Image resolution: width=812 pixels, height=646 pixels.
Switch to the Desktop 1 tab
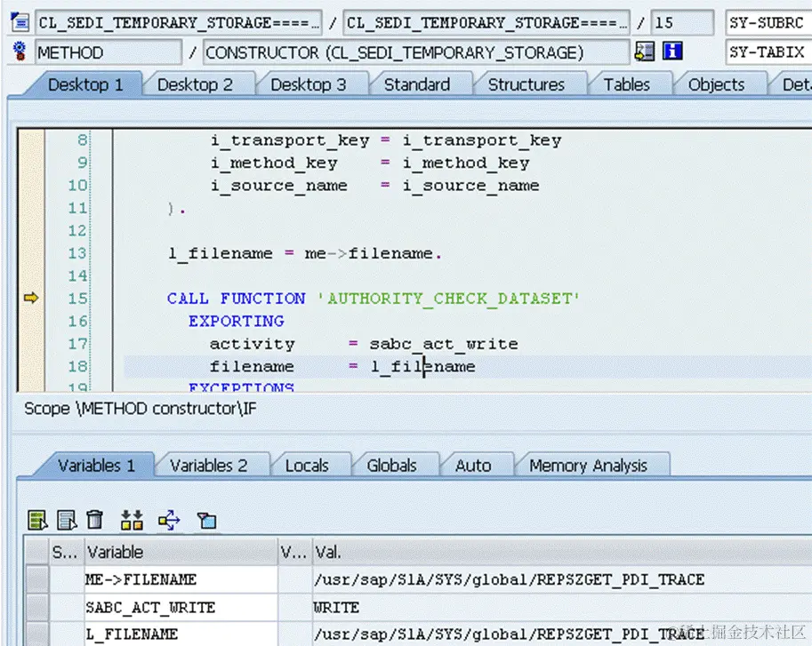point(85,84)
